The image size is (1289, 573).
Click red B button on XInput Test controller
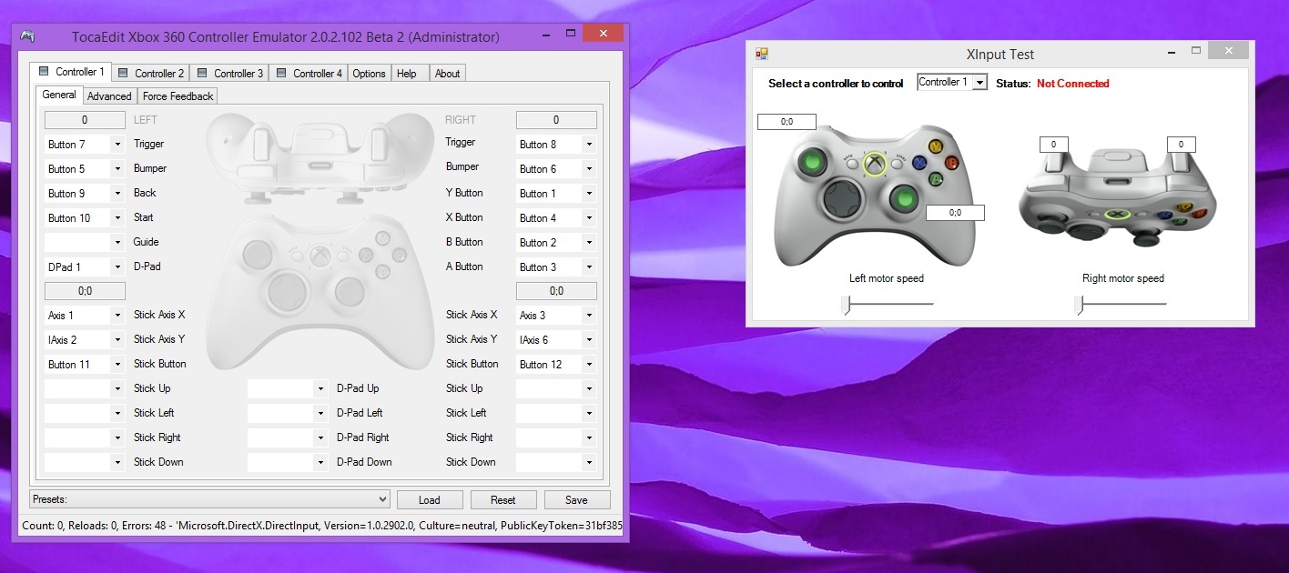pyautogui.click(x=951, y=163)
